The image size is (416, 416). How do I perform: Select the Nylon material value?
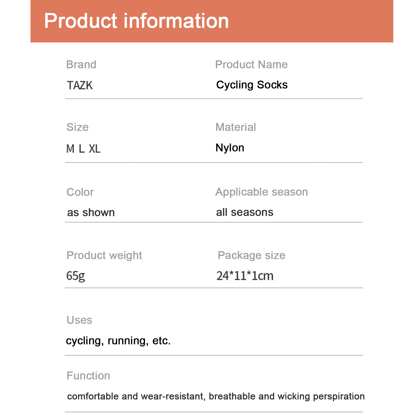(230, 148)
